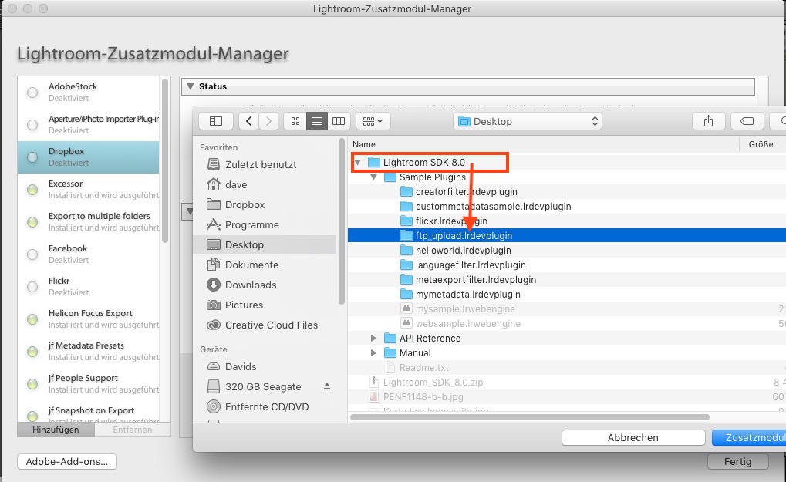
Task: Open the Desktop location popup menu
Action: click(528, 121)
